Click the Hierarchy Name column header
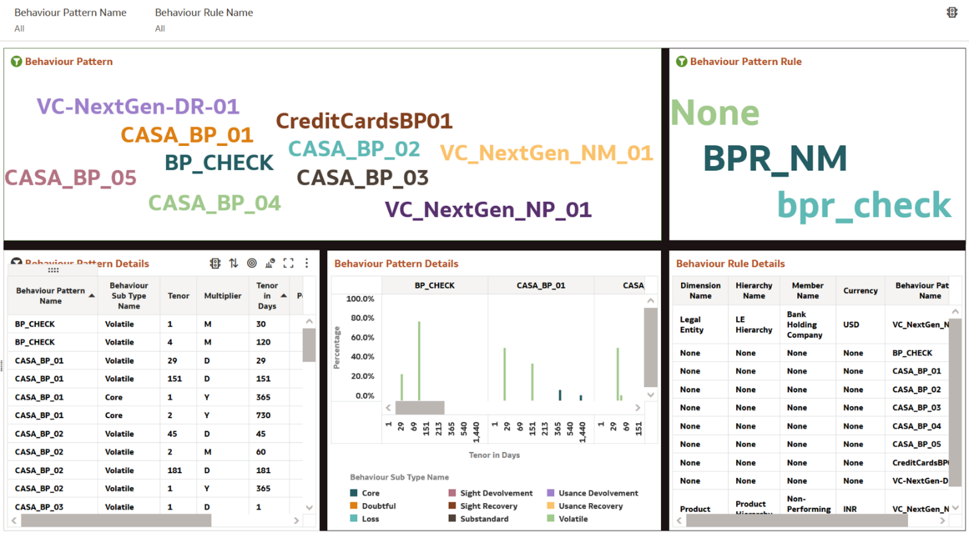 tap(754, 291)
